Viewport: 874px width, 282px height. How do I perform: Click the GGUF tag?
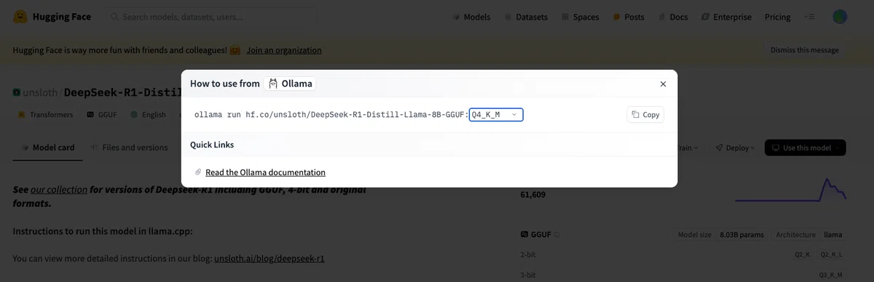pyautogui.click(x=102, y=115)
